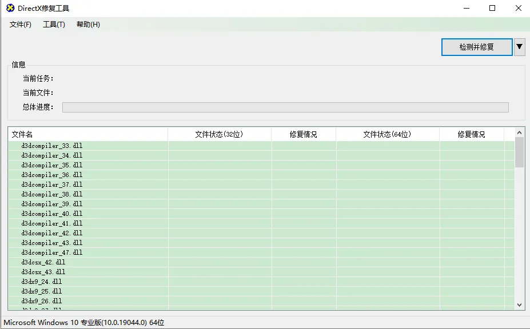Select row d3dcsx_43.dll
This screenshot has width=530, height=329.
(x=261, y=272)
